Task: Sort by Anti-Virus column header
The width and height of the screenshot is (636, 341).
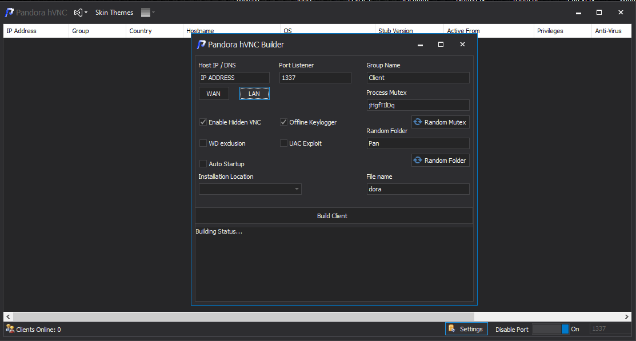Action: tap(611, 31)
